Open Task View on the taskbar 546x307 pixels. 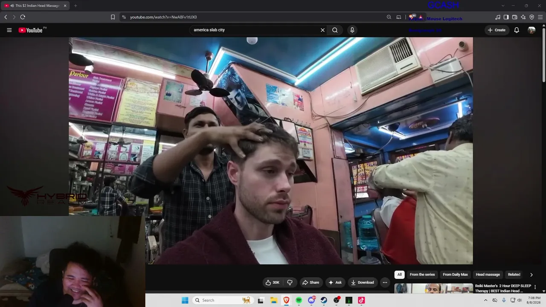[261, 300]
